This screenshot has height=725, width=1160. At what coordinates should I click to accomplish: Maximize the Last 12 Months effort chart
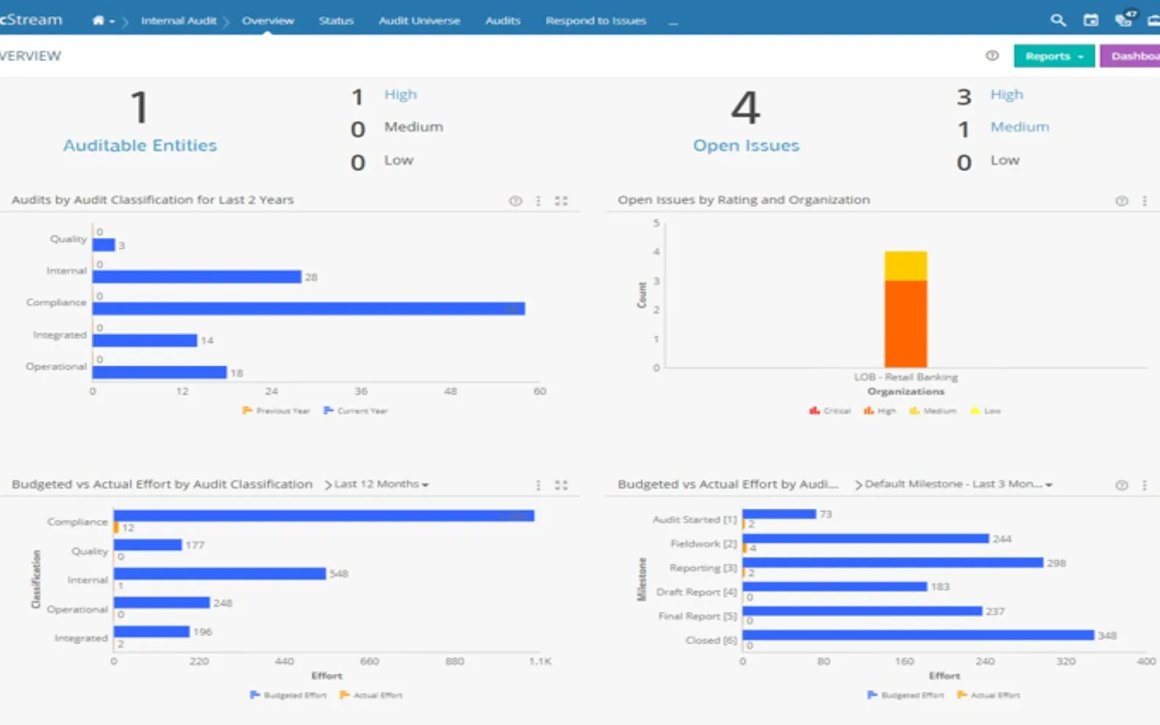click(561, 485)
